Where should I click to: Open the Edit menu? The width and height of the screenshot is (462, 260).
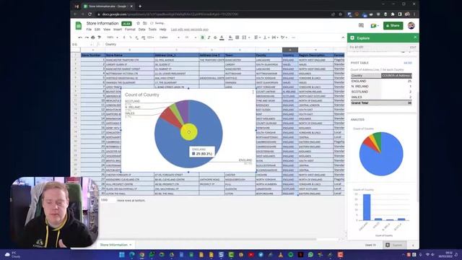(x=97, y=30)
